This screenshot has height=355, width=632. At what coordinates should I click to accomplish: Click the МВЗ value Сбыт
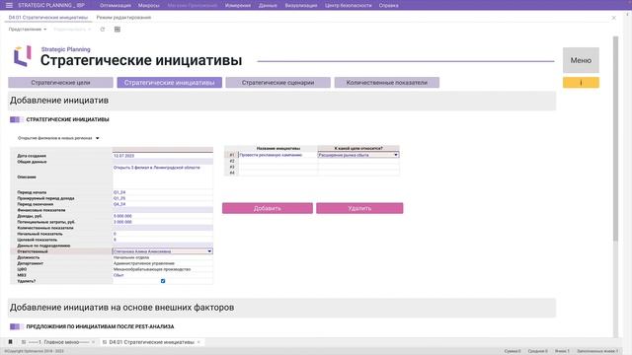162,275
